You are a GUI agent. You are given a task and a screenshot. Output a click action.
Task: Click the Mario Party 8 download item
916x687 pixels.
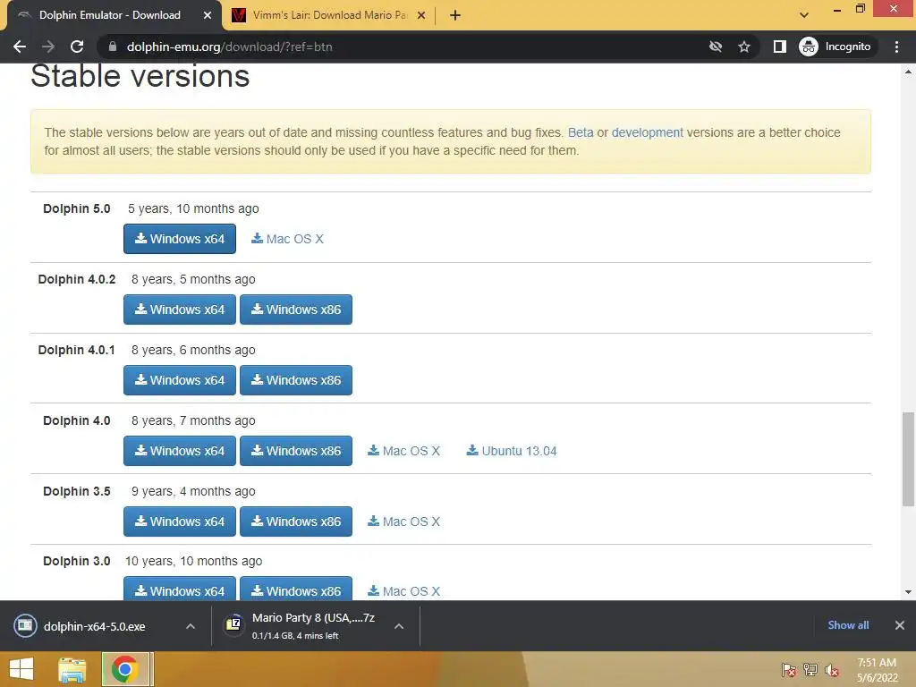pos(304,626)
